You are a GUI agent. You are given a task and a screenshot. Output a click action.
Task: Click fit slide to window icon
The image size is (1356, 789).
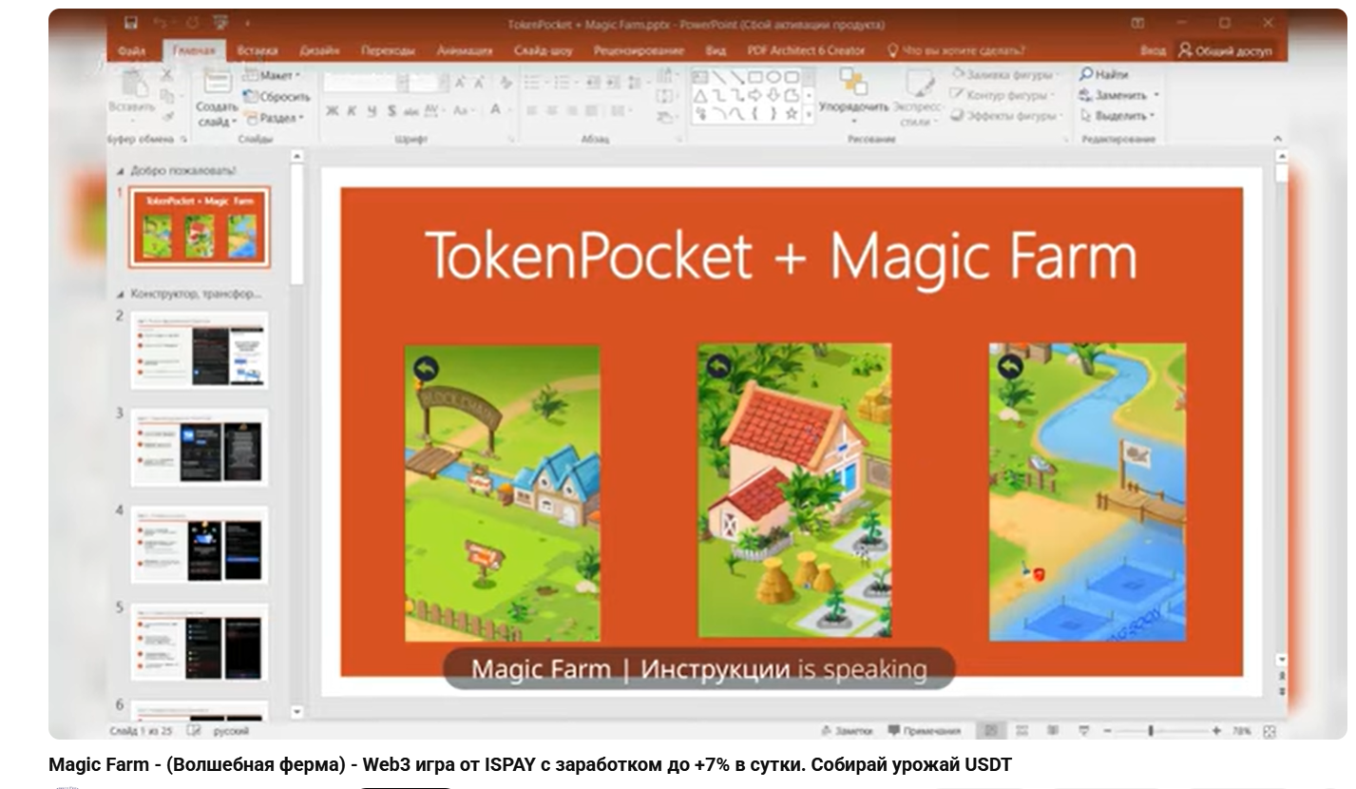[1270, 731]
